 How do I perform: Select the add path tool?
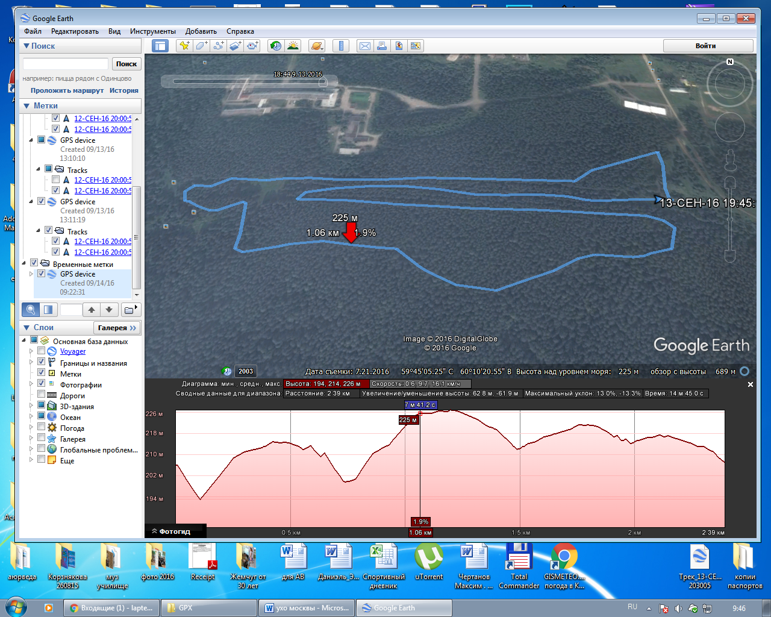click(x=219, y=46)
